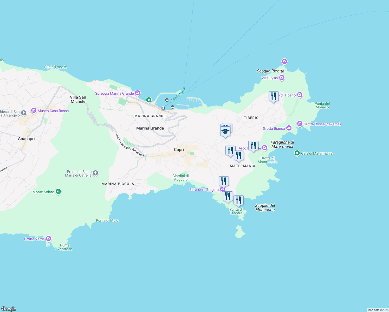389x312 pixels.
Task: Click the MARINA PICCOLA district label
Action: 118,184
